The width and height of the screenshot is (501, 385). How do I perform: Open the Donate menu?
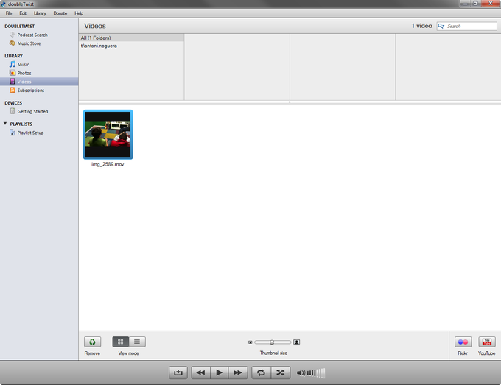[60, 13]
